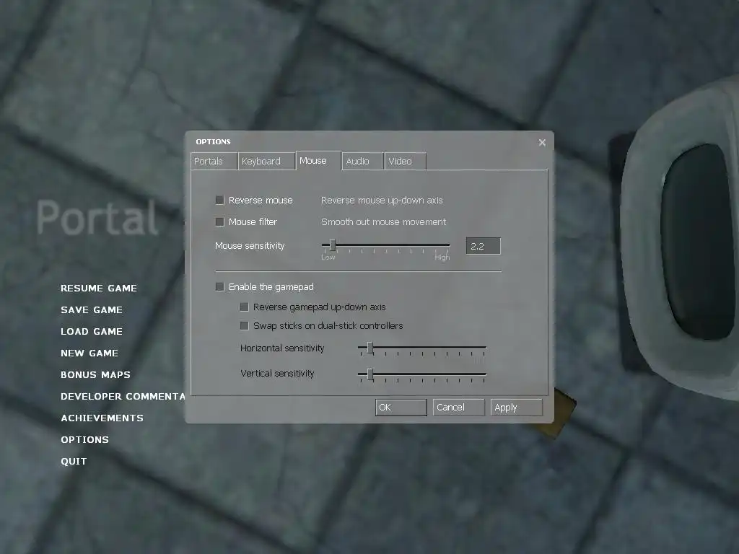Open the Video tab
This screenshot has height=554, width=739.
click(x=406, y=161)
